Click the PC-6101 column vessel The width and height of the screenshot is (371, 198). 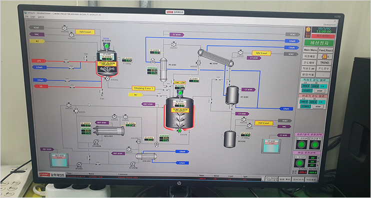tap(163, 69)
